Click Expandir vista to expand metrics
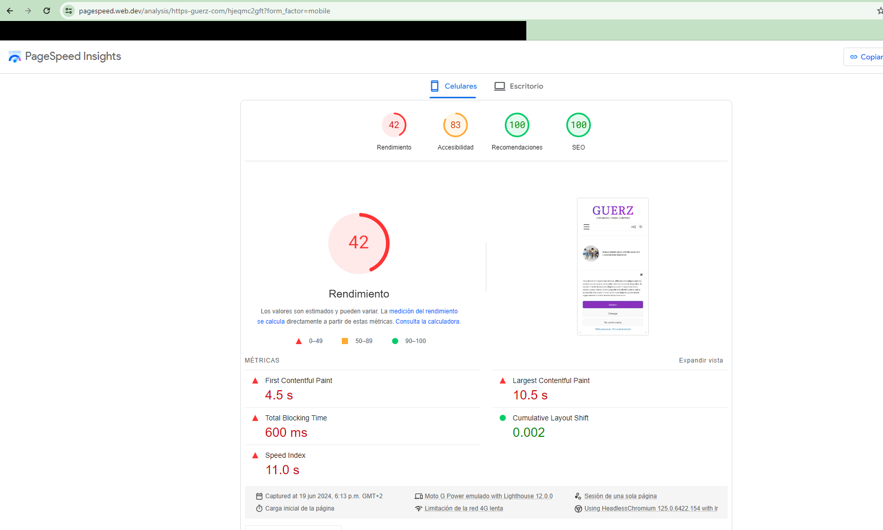883x530 pixels. coord(701,361)
